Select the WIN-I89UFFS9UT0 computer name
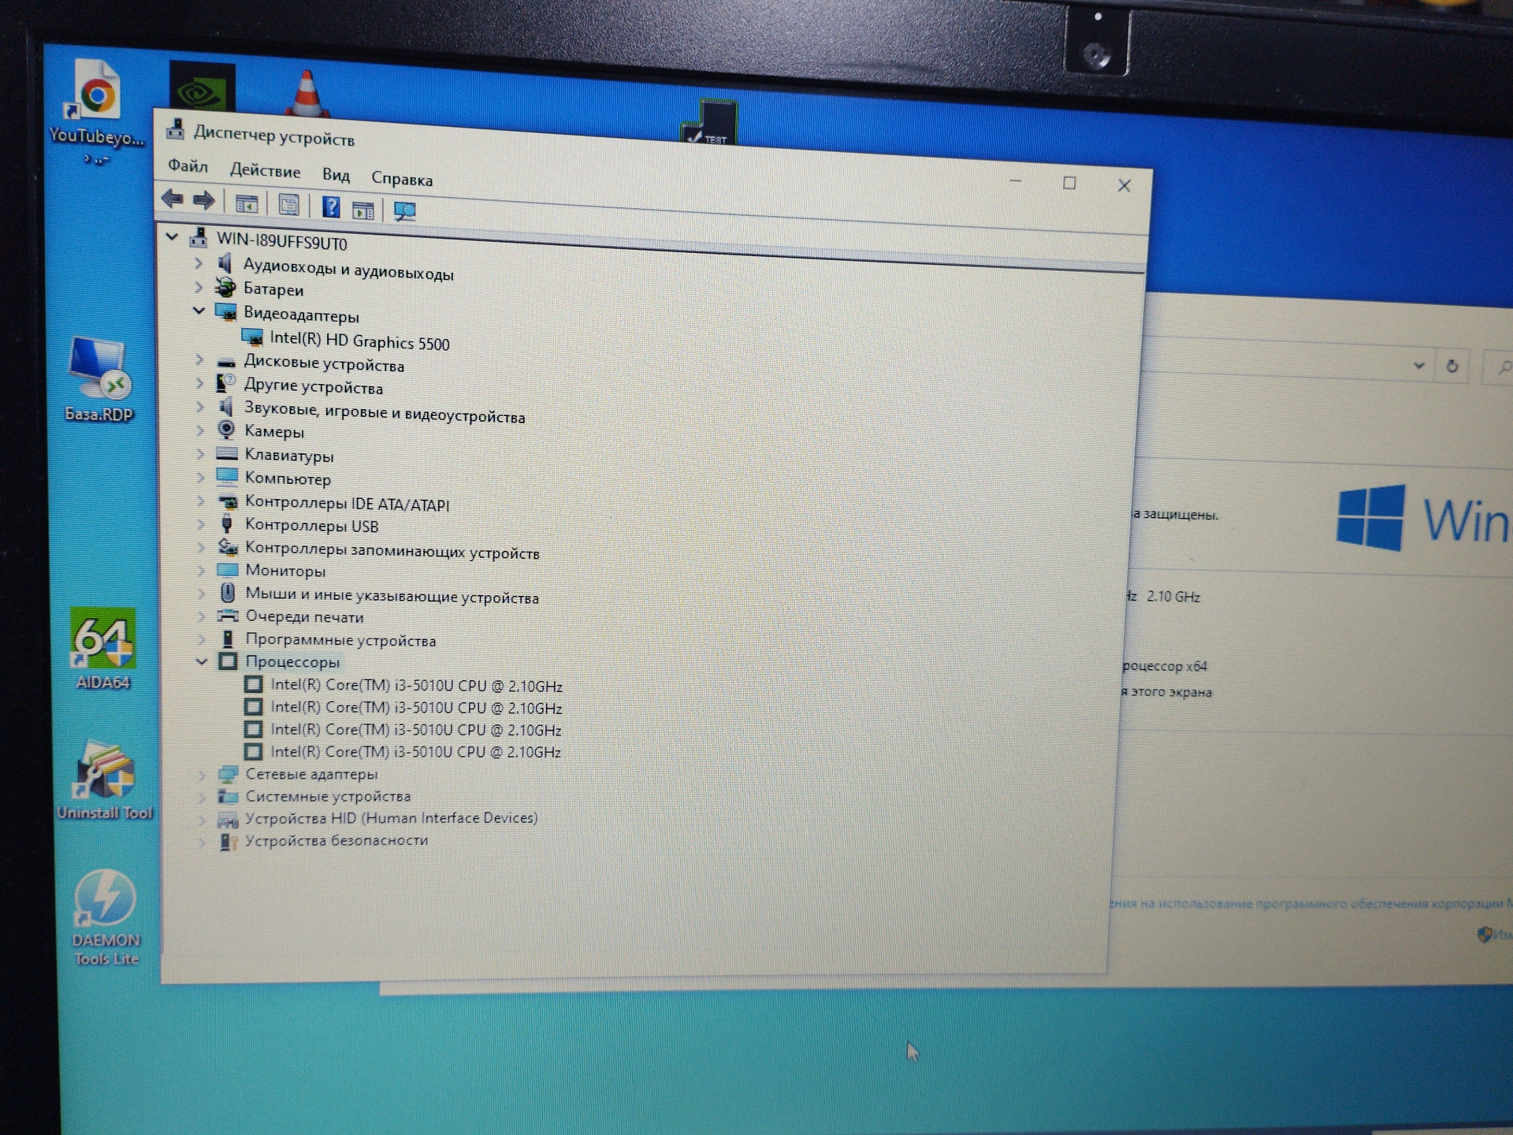 (x=281, y=240)
